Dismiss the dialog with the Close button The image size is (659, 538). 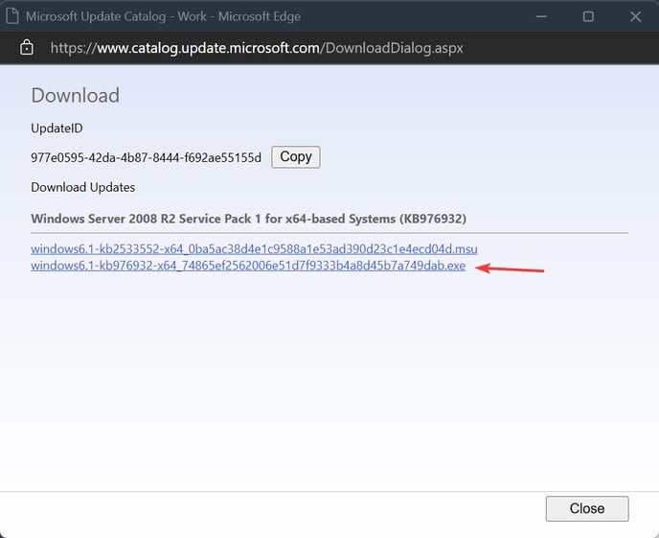coord(587,508)
